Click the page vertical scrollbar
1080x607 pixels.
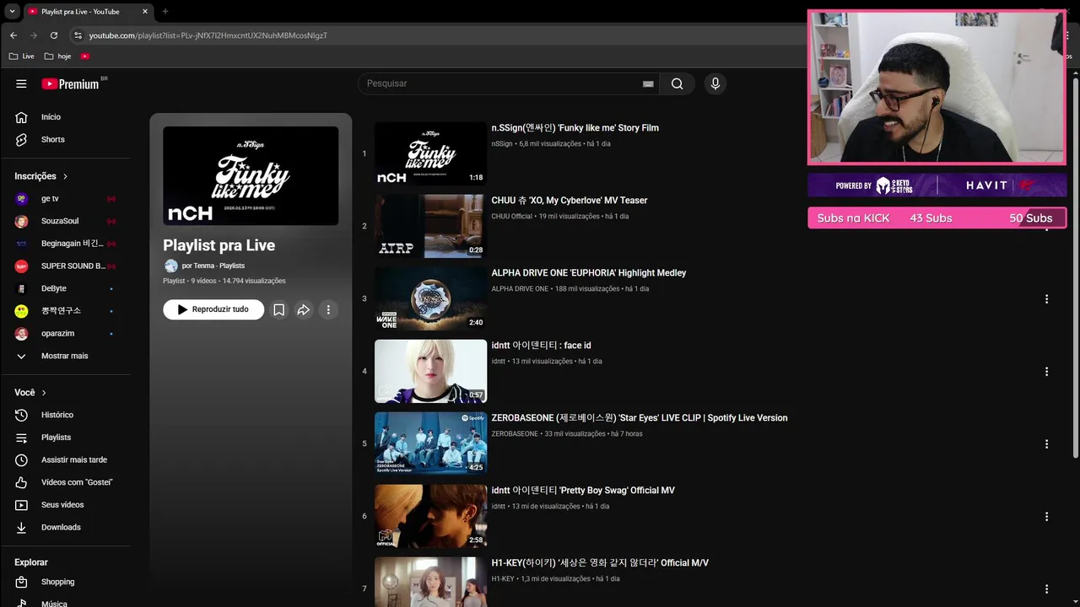(1076, 269)
